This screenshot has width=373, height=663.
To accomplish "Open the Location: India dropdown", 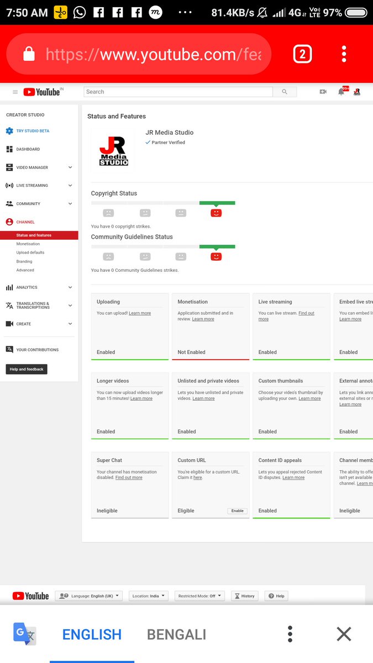I will point(149,596).
